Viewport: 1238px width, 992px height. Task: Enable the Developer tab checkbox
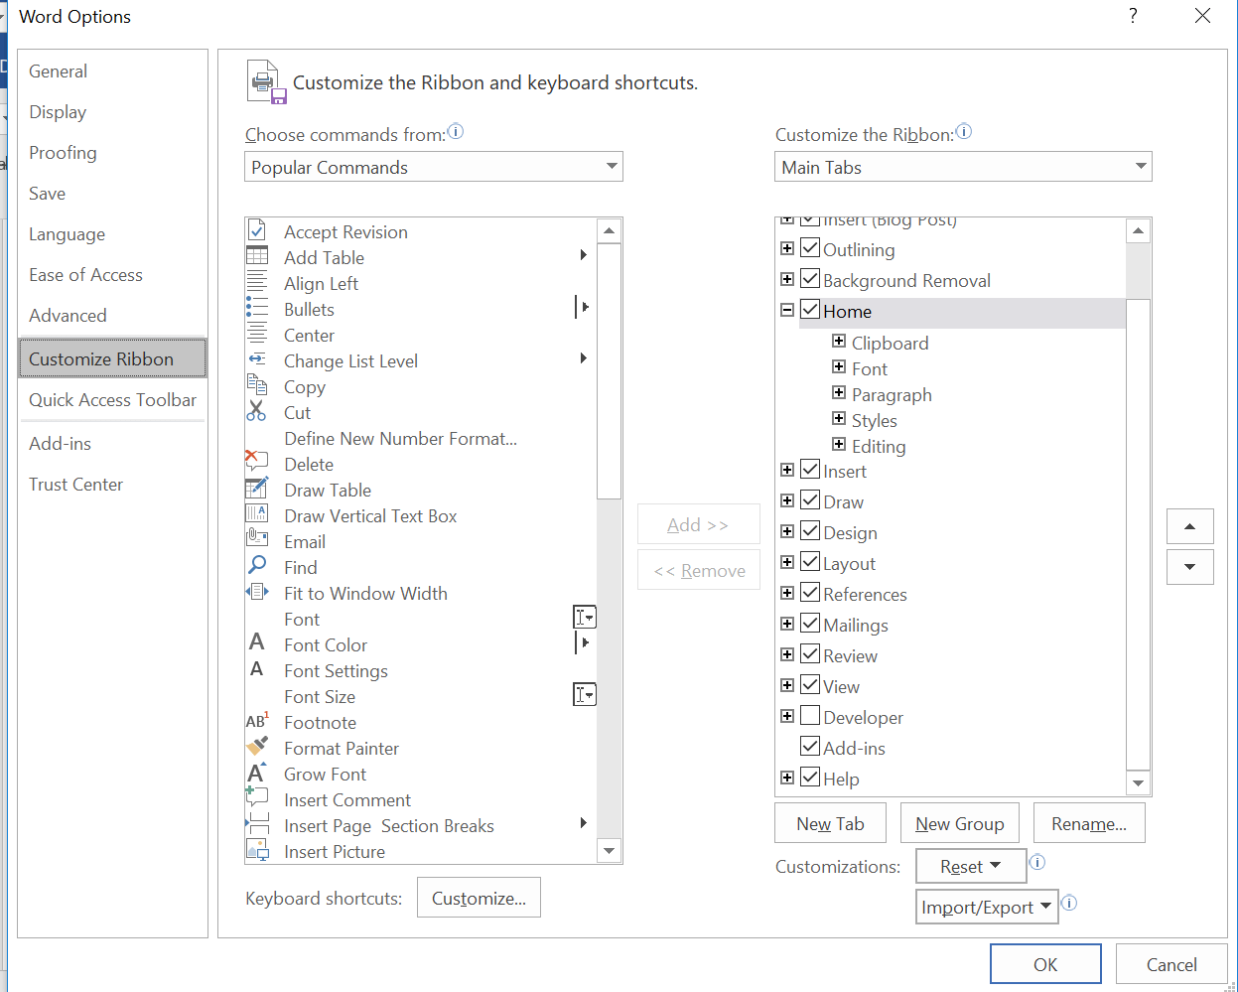(x=810, y=716)
